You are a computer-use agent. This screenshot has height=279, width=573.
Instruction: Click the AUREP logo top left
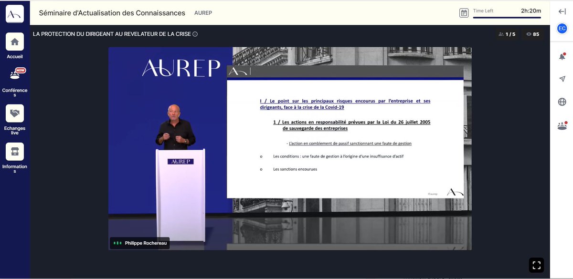pos(14,13)
